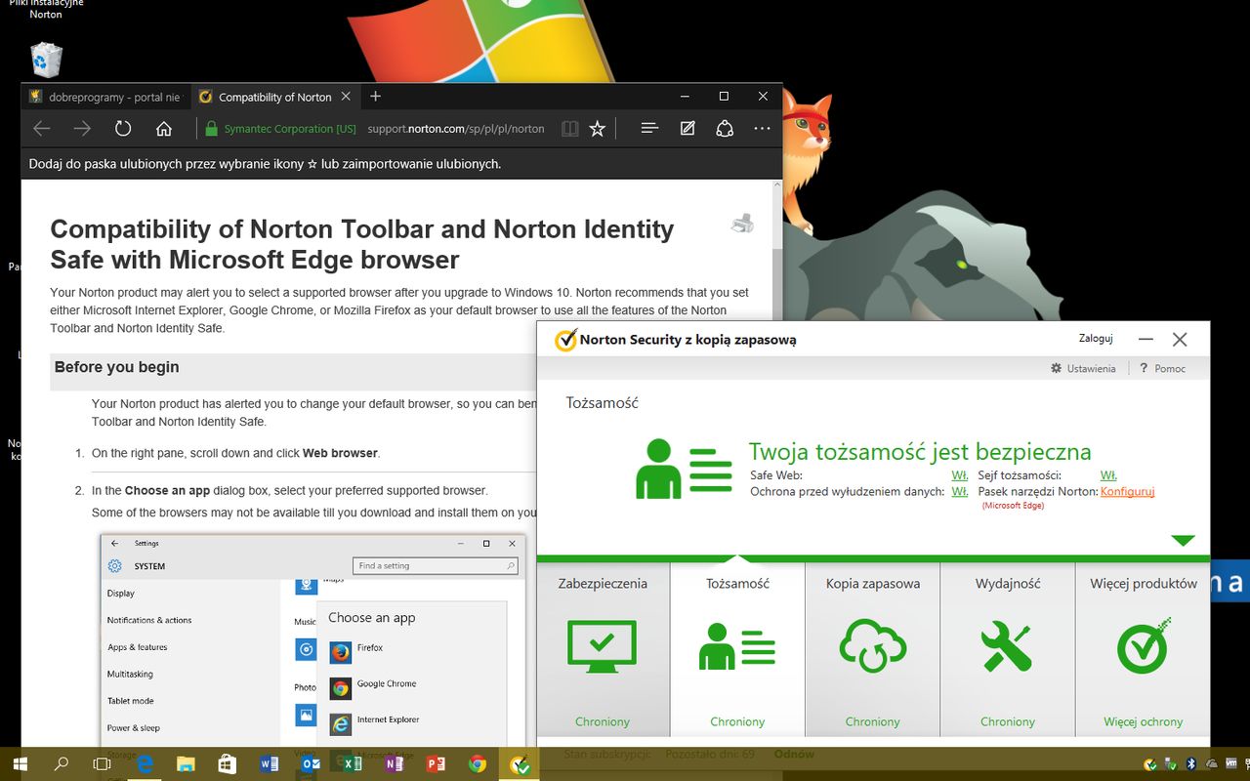Open Pliki instalacyjne Norton desktop shortcut
Screen dimensions: 1250x781
coord(46,10)
